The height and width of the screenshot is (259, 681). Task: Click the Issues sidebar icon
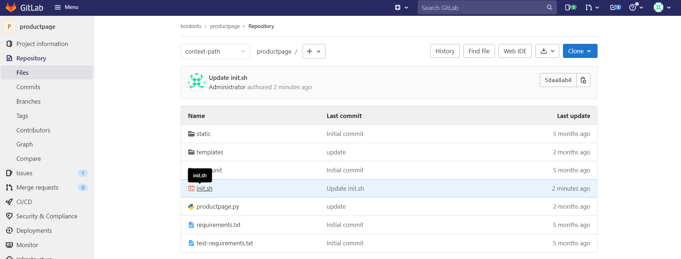pyautogui.click(x=9, y=173)
